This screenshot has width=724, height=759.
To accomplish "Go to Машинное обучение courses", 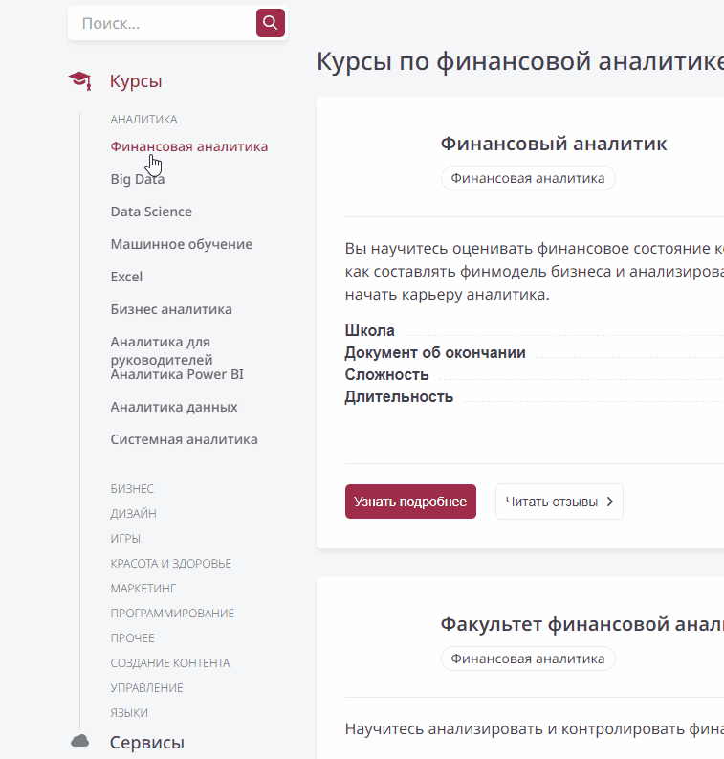I will [x=182, y=244].
